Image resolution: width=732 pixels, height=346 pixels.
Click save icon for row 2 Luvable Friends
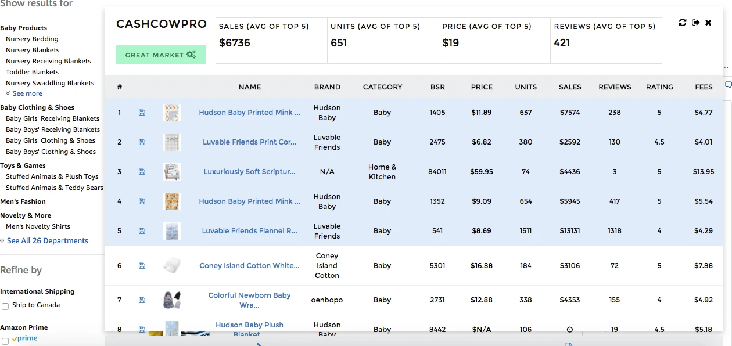pyautogui.click(x=142, y=142)
